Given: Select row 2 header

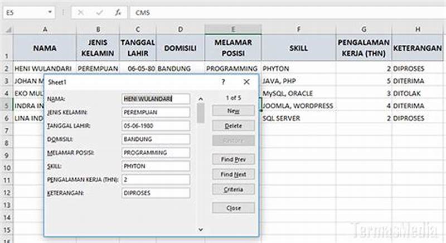Looking at the screenshot, I should [7, 69].
